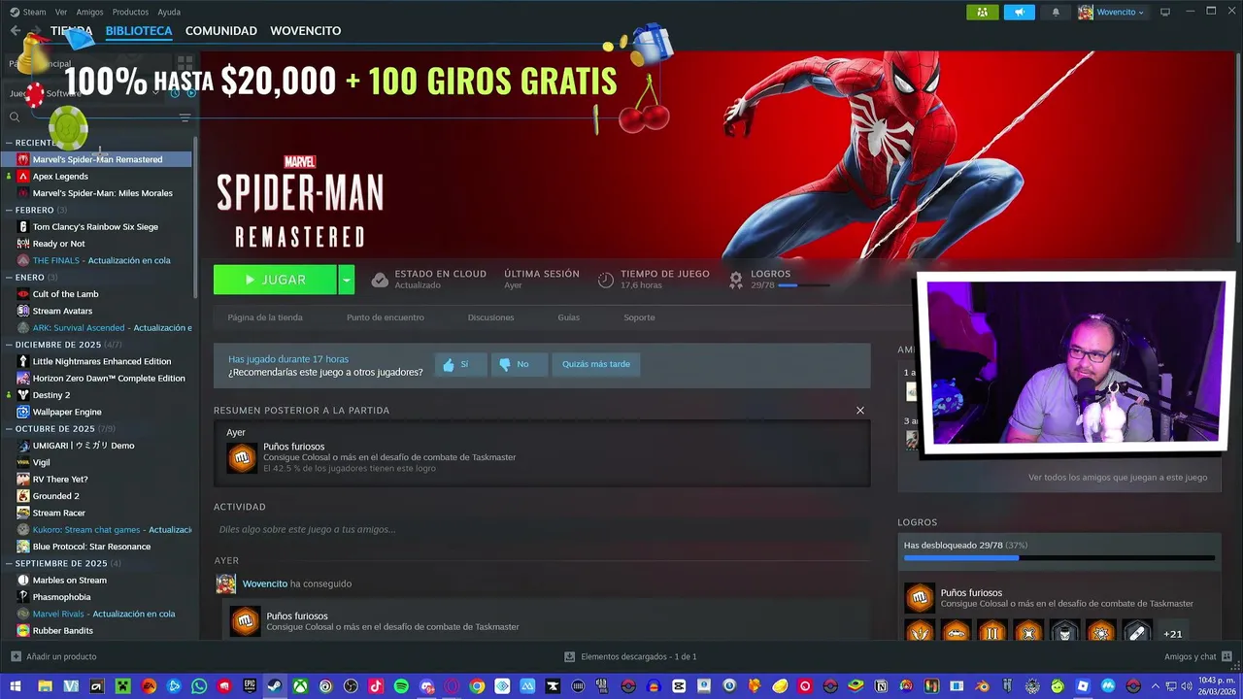The height and width of the screenshot is (699, 1243).
Task: Open WhatsApp from the taskbar
Action: click(199, 686)
